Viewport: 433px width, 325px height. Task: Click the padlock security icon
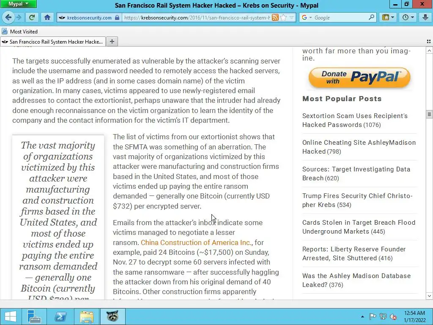pos(118,18)
